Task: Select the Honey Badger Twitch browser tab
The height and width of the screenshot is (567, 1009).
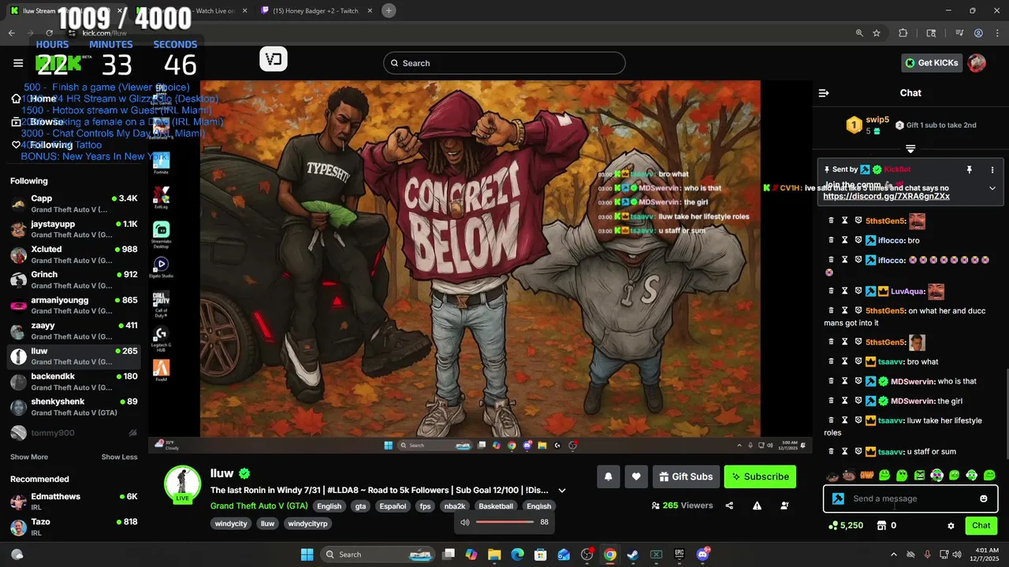Action: [x=315, y=11]
